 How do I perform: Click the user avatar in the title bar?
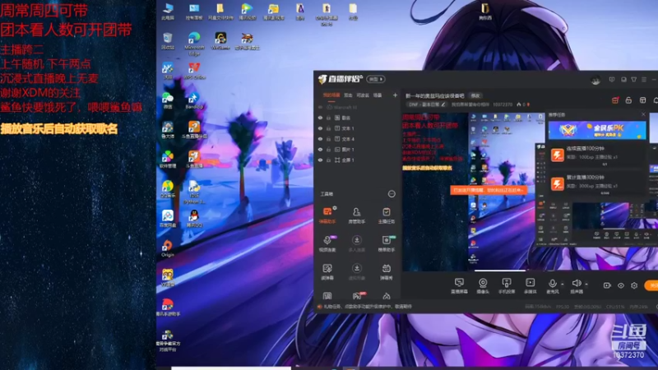pyautogui.click(x=595, y=80)
